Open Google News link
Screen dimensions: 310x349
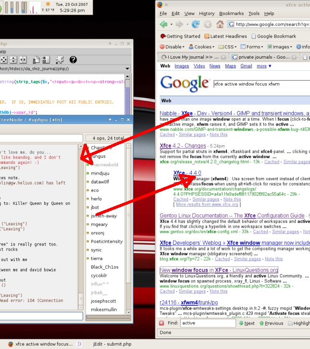point(215,66)
